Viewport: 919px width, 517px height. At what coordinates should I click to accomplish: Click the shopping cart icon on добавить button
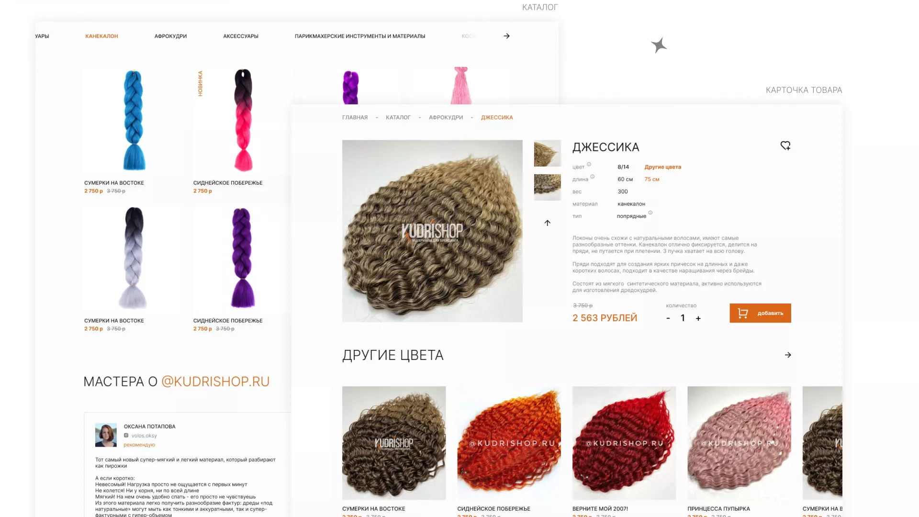point(742,313)
